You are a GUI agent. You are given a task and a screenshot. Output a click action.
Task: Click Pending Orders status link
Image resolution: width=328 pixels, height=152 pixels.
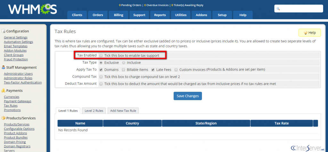point(130,5)
